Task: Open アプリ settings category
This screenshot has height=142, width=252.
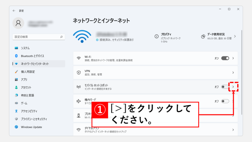Action: 39,80
